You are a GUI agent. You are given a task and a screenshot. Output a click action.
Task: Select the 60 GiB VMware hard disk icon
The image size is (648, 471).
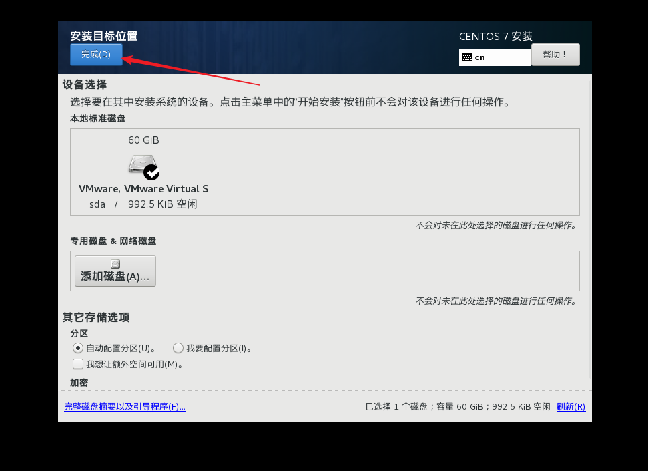143,167
